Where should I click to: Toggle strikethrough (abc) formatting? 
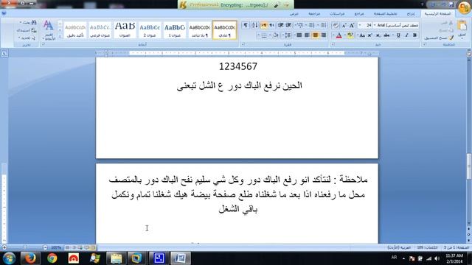click(x=386, y=35)
